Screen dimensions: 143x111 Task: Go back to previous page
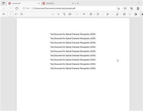point(4,8)
